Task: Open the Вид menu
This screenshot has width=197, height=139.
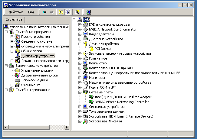Action: (x=31, y=12)
